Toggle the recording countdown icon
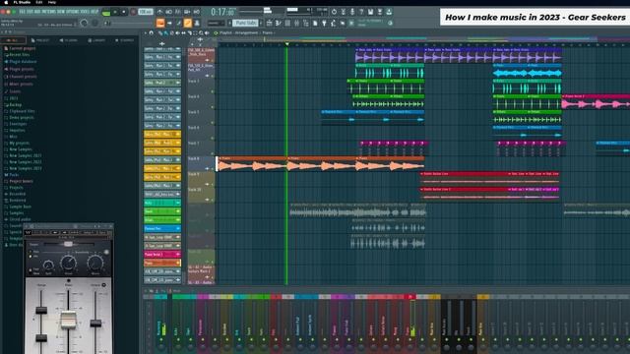 pos(178,12)
